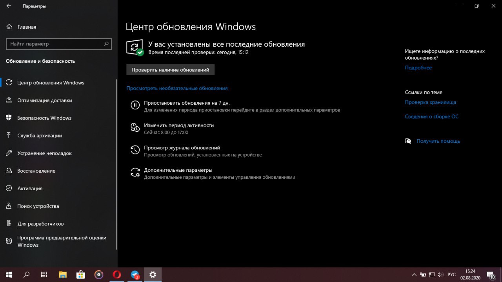Open Task View on taskbar
Viewport: 502px width, 282px height.
(44, 275)
